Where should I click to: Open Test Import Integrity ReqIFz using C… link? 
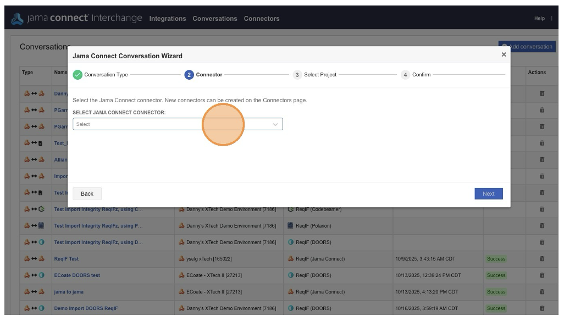[x=98, y=209]
